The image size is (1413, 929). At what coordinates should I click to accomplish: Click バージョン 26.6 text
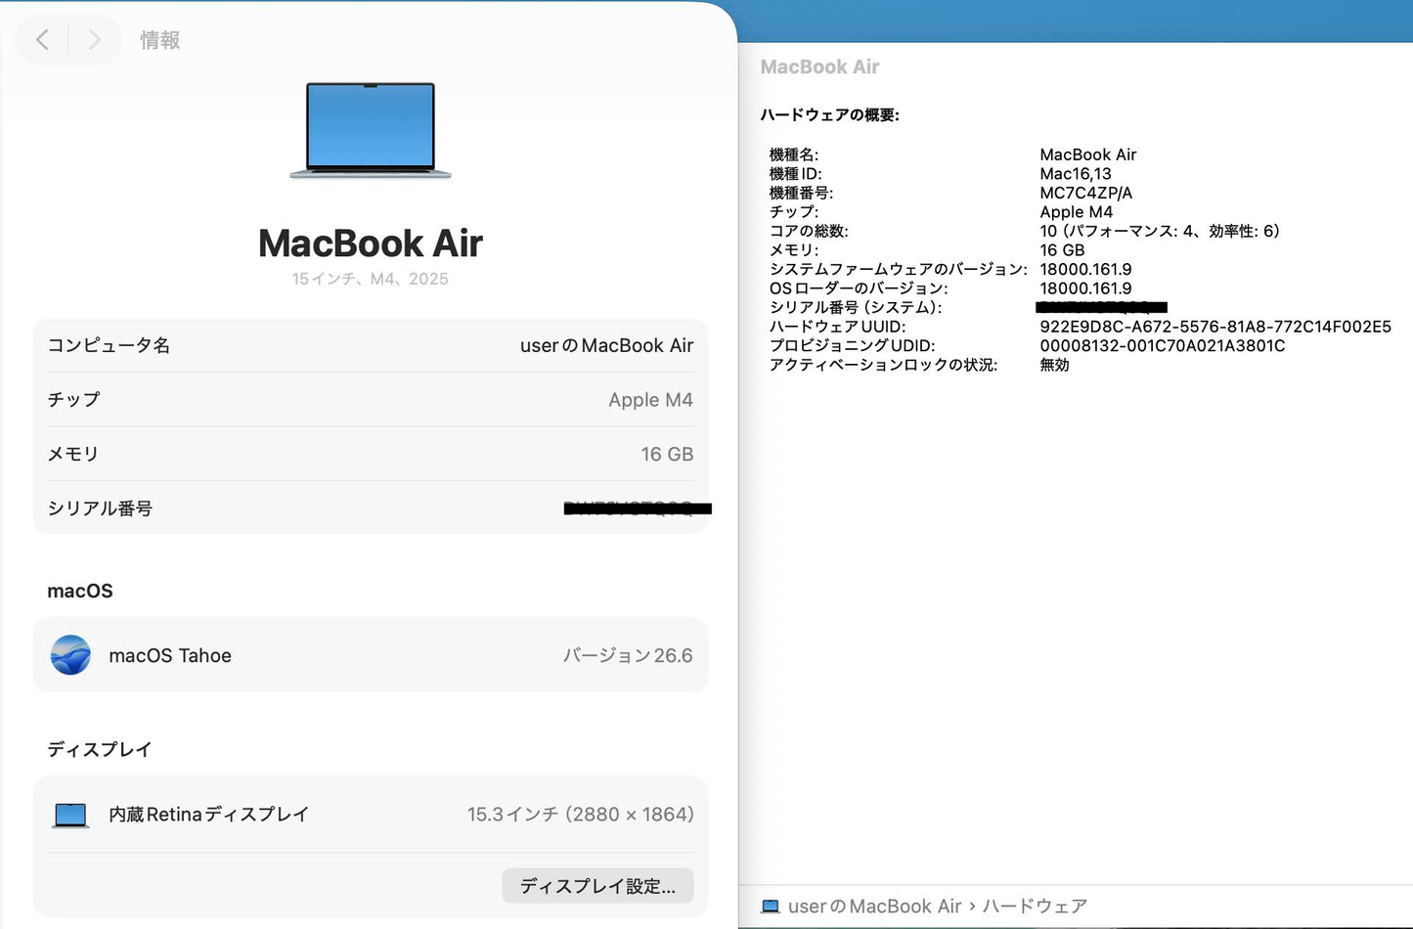coord(628,655)
